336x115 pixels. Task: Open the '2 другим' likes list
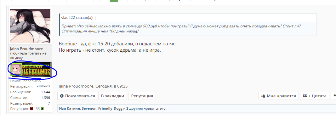tap(134, 109)
